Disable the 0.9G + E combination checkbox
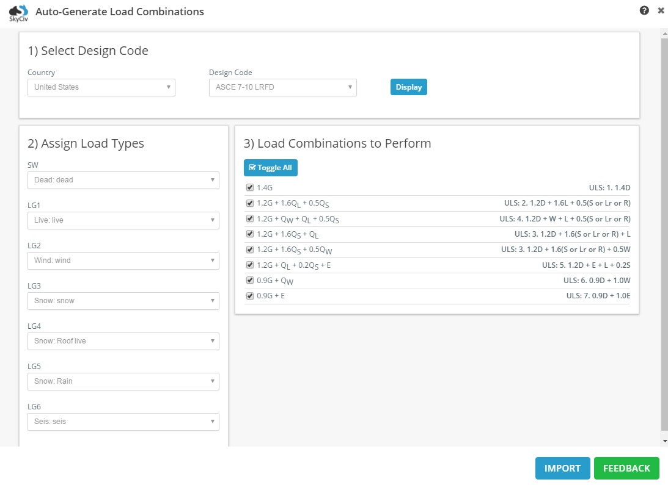Image resolution: width=668 pixels, height=485 pixels. click(250, 296)
